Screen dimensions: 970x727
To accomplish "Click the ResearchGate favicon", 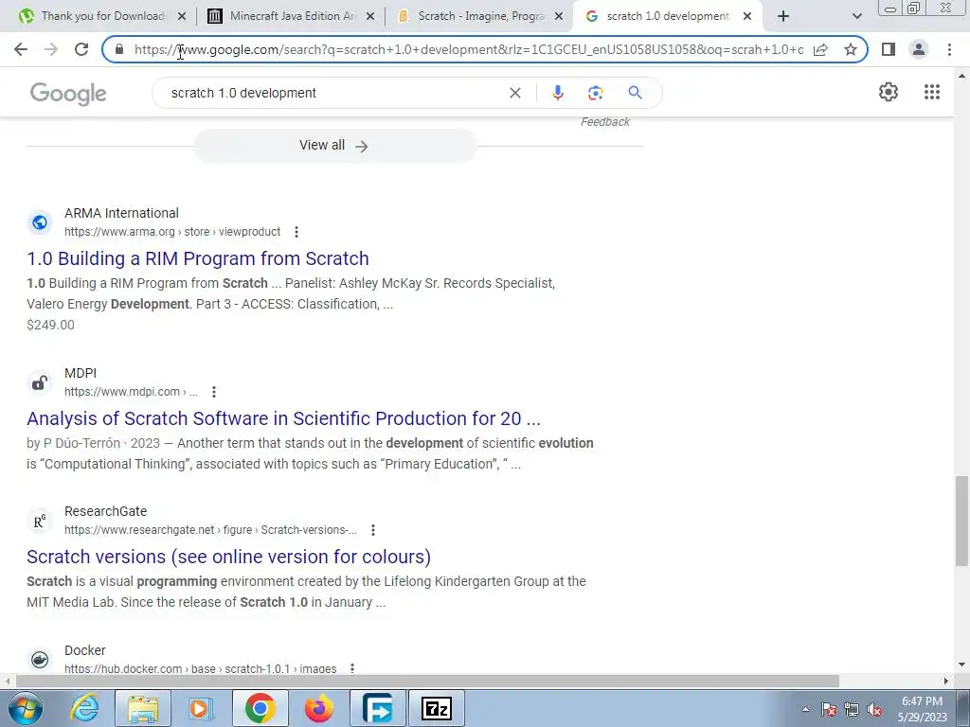I will pos(40,522).
